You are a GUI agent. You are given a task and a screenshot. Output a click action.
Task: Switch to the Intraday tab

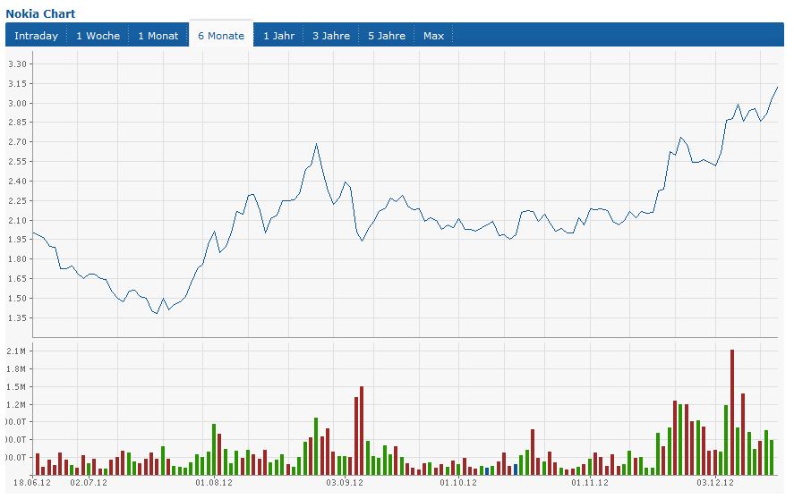click(36, 36)
